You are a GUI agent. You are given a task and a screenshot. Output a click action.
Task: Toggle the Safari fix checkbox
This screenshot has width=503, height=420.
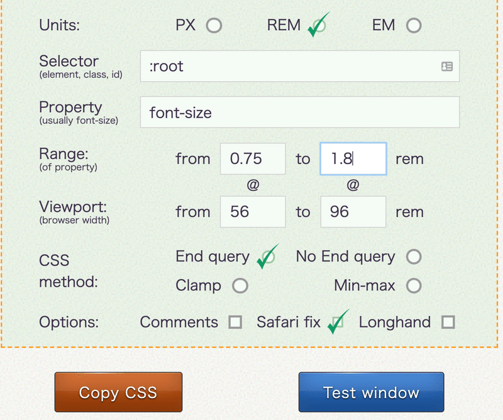(x=338, y=323)
